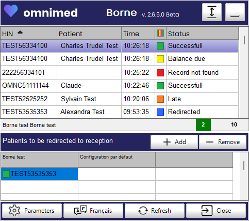This screenshot has width=249, height=221.
Task: Click Charles Trudel Test in Balance due row
Action: point(89,59)
